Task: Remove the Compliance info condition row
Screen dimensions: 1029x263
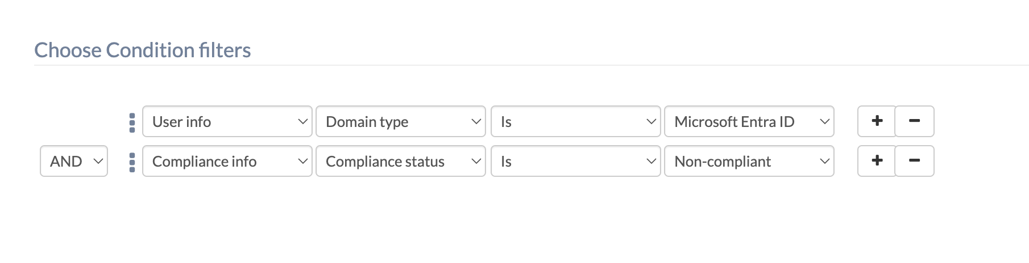Action: point(914,161)
